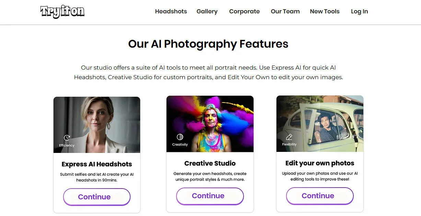Click Continue under Edit your own photos
The image size is (421, 216).
coord(319,196)
